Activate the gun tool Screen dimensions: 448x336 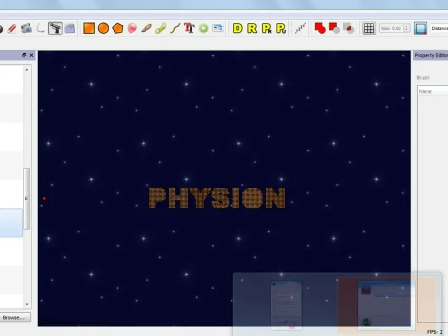point(55,29)
